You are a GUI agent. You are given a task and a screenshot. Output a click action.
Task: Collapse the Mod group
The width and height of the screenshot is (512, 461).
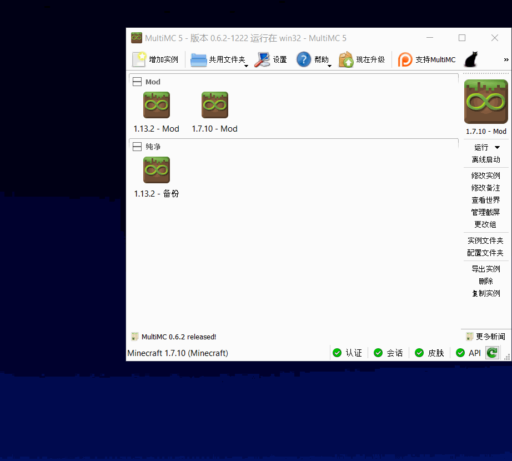click(137, 82)
